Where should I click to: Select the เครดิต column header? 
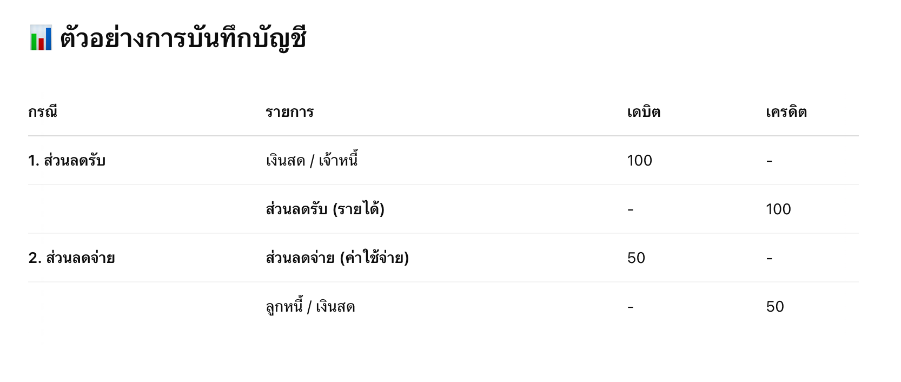point(786,112)
